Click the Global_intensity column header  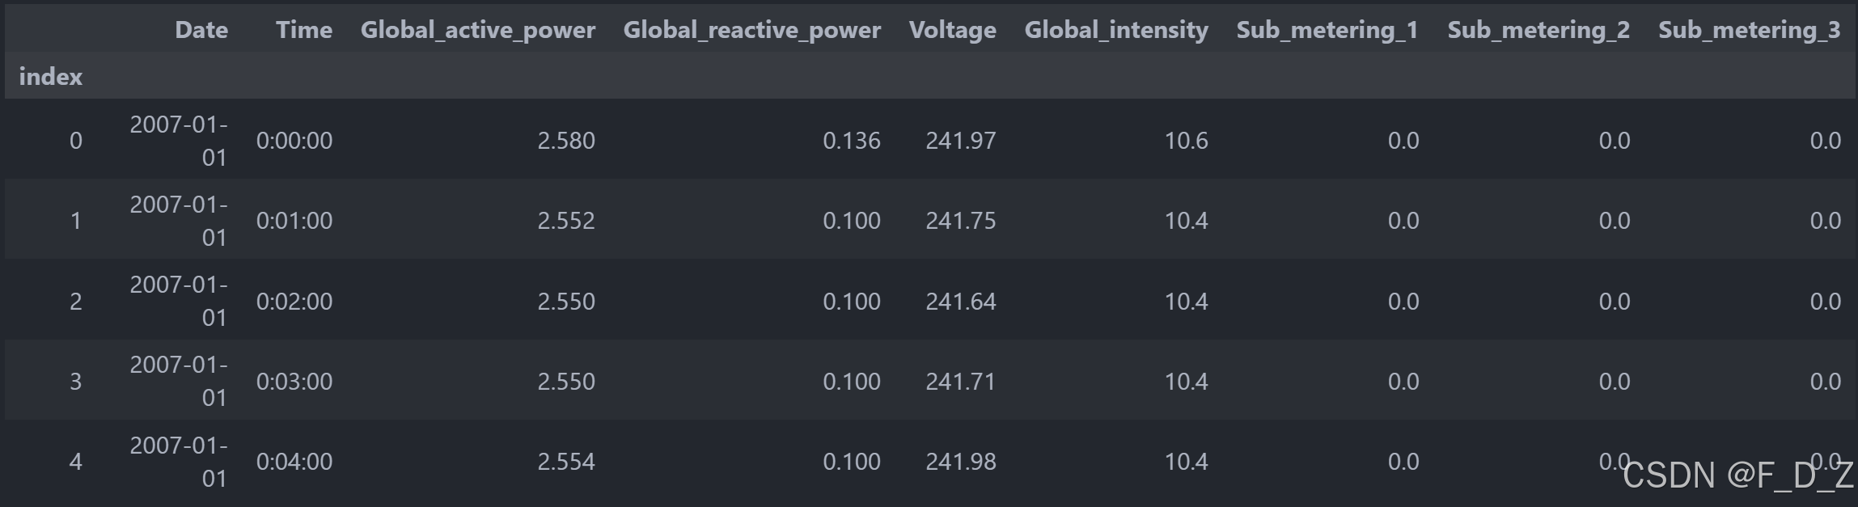point(1116,31)
